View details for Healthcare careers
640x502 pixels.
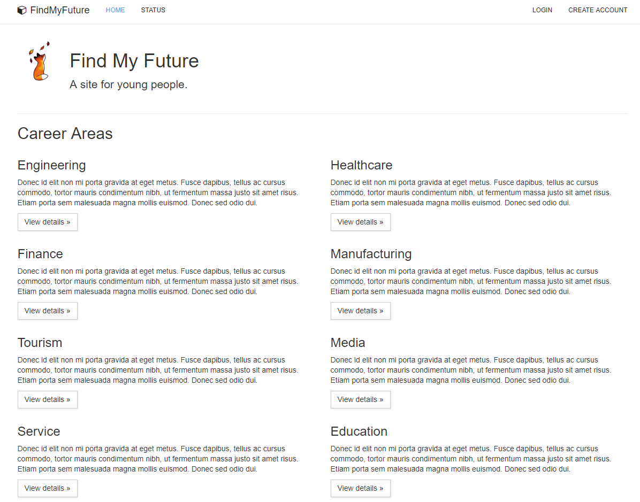click(x=360, y=222)
